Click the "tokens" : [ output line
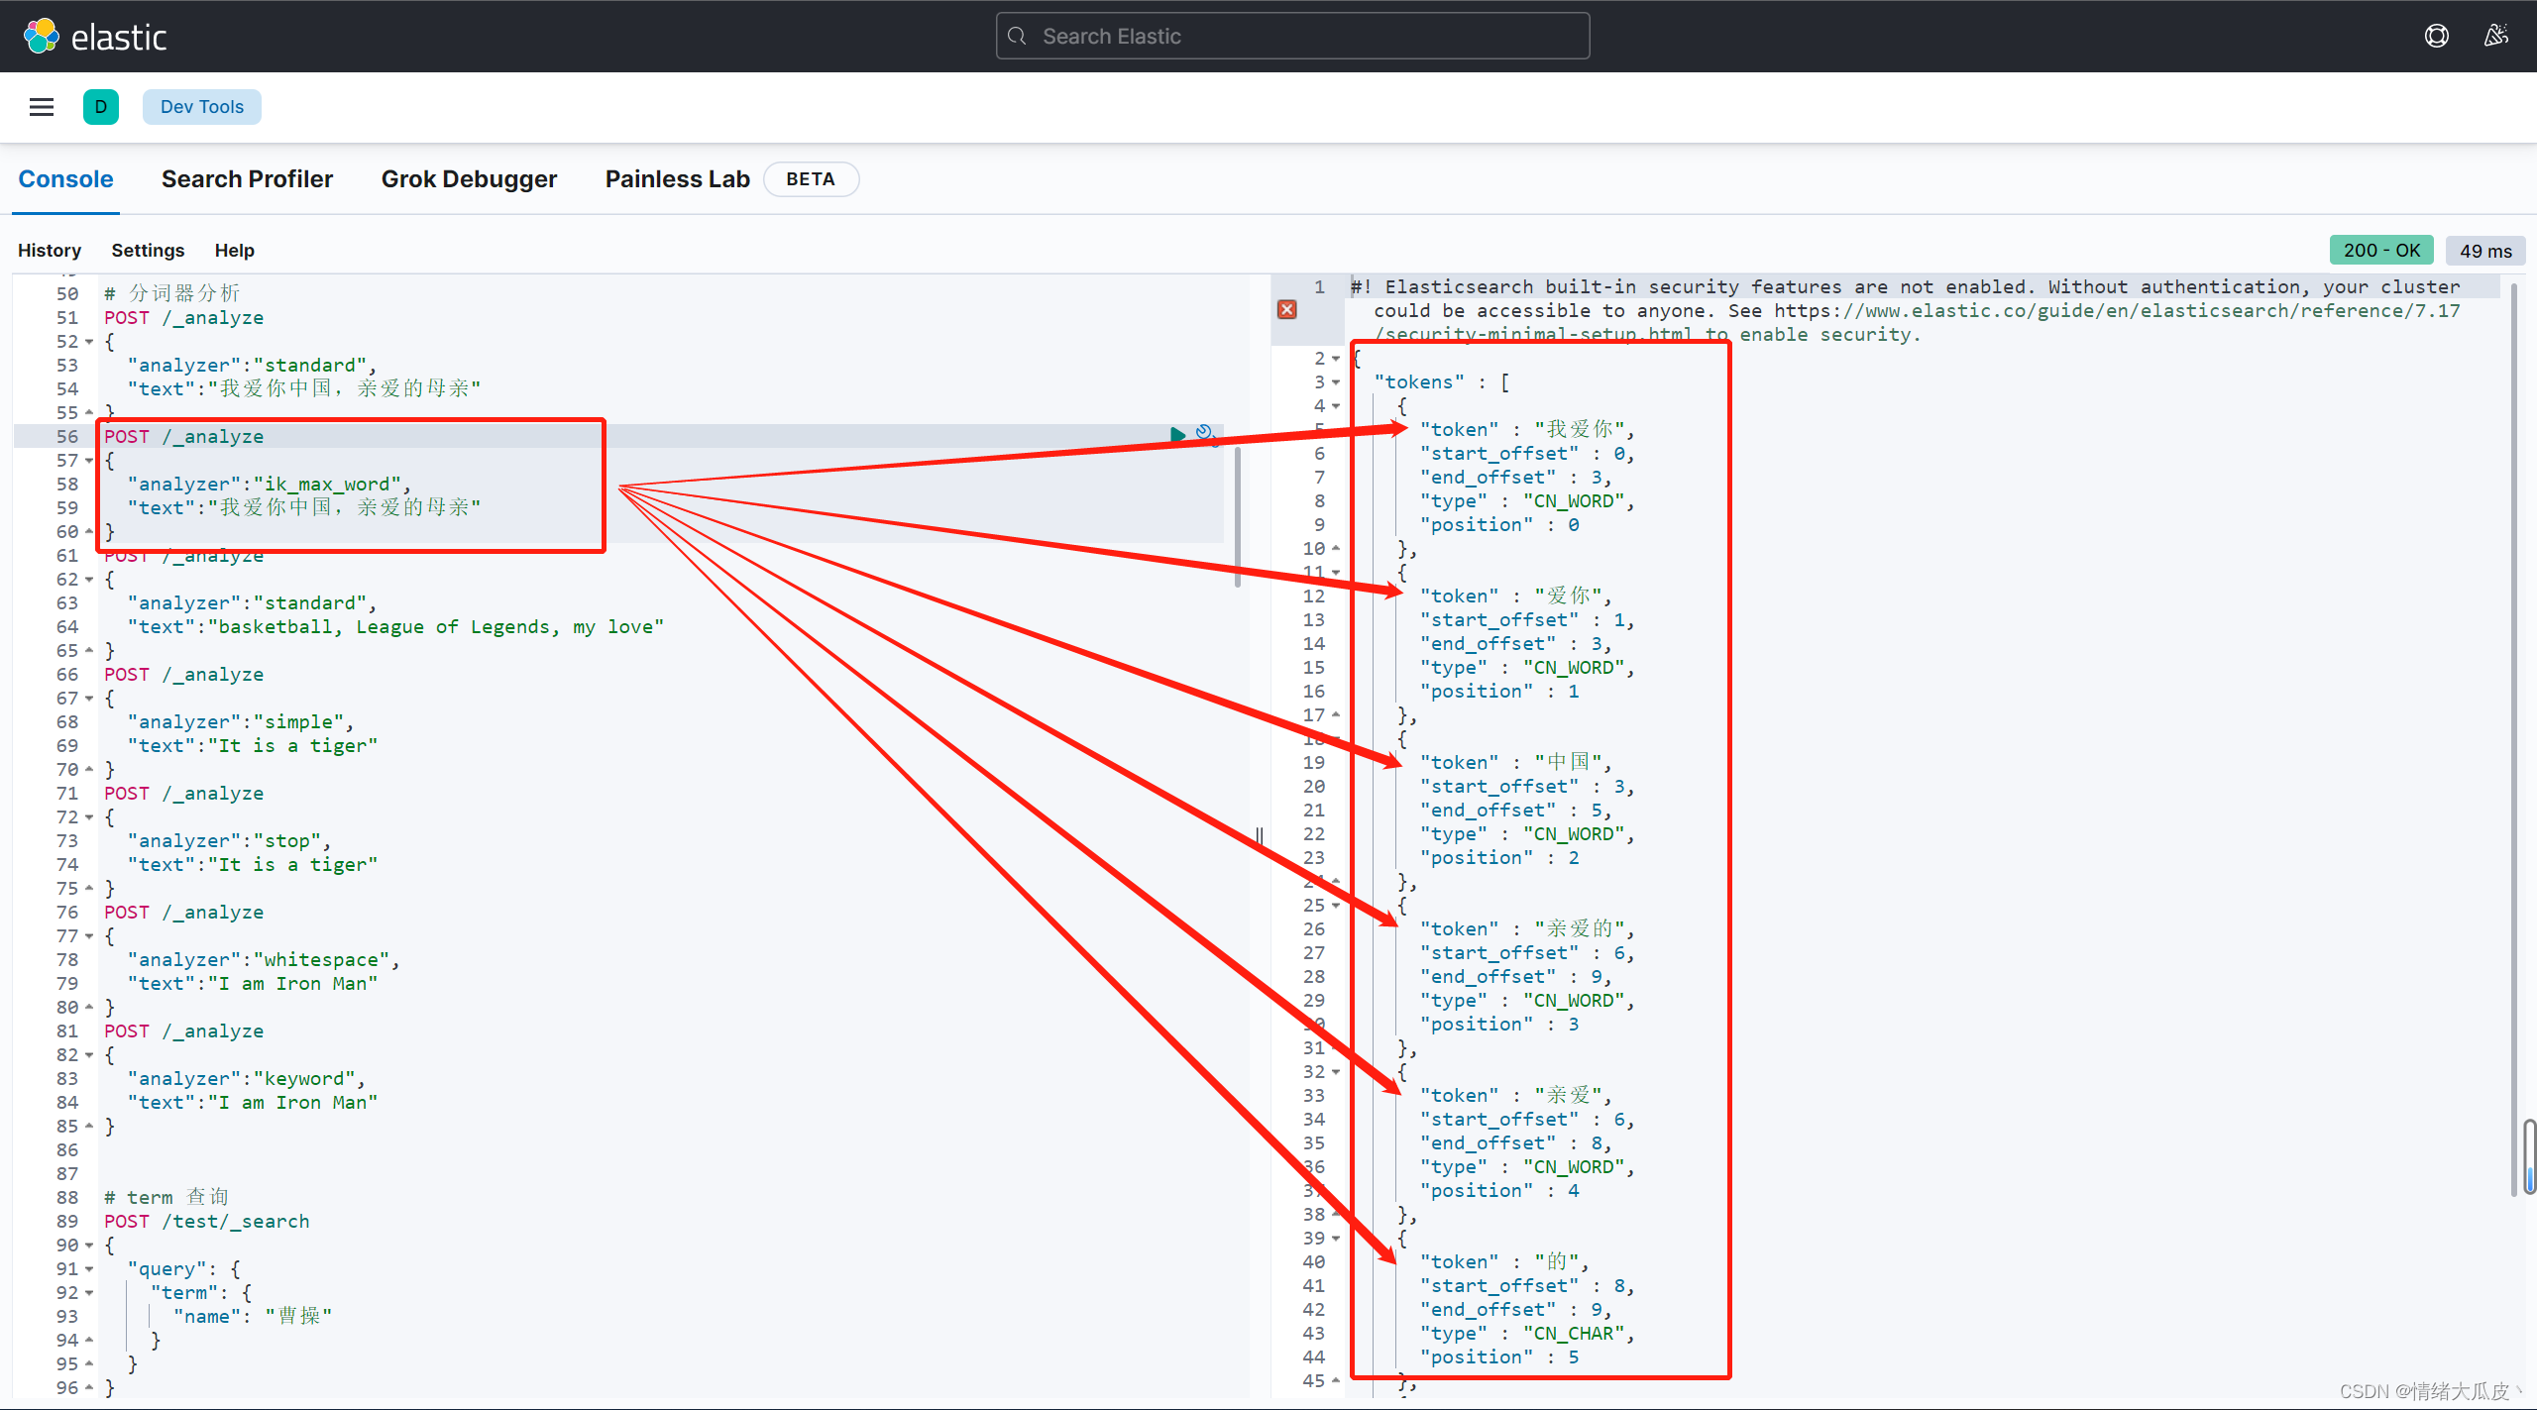This screenshot has height=1410, width=2537. 1442,382
